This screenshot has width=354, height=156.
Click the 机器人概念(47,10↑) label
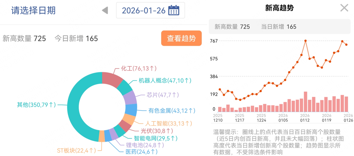point(165,80)
